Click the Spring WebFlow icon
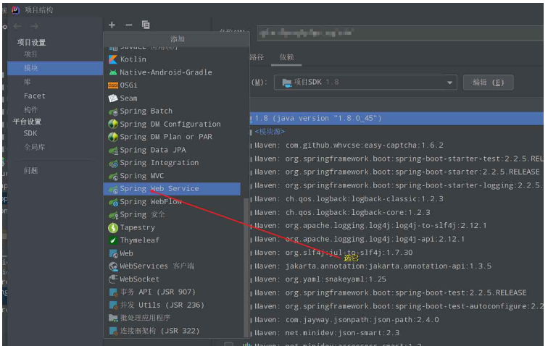The image size is (548, 346). pyautogui.click(x=113, y=202)
